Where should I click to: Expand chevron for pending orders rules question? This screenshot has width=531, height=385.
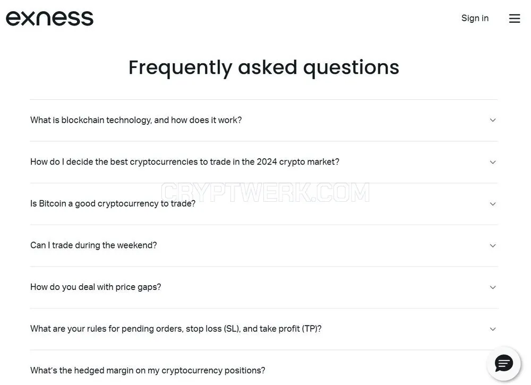click(493, 329)
